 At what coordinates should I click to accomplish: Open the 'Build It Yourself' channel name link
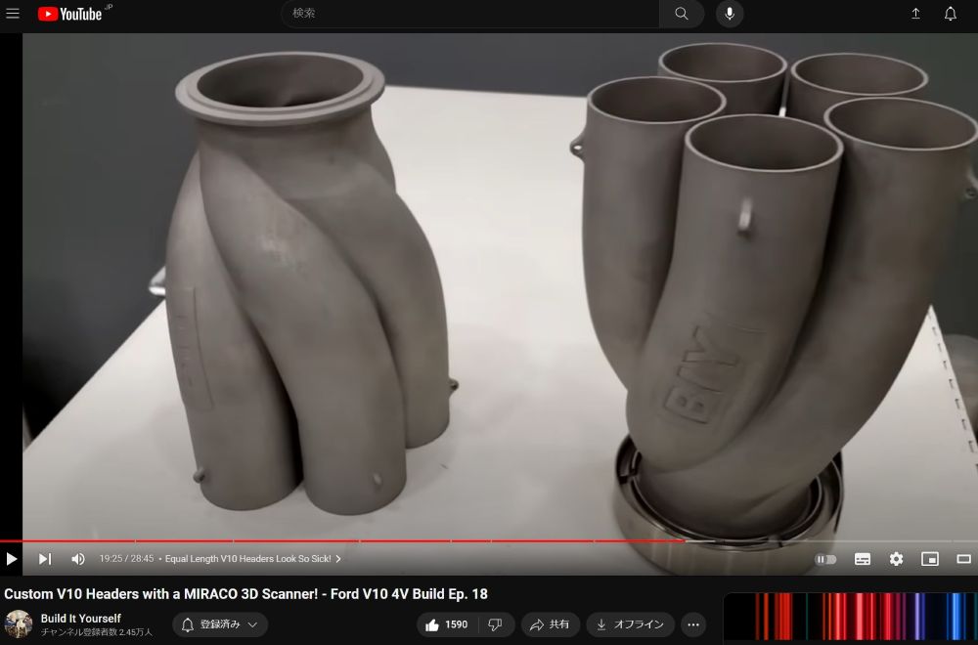point(80,619)
